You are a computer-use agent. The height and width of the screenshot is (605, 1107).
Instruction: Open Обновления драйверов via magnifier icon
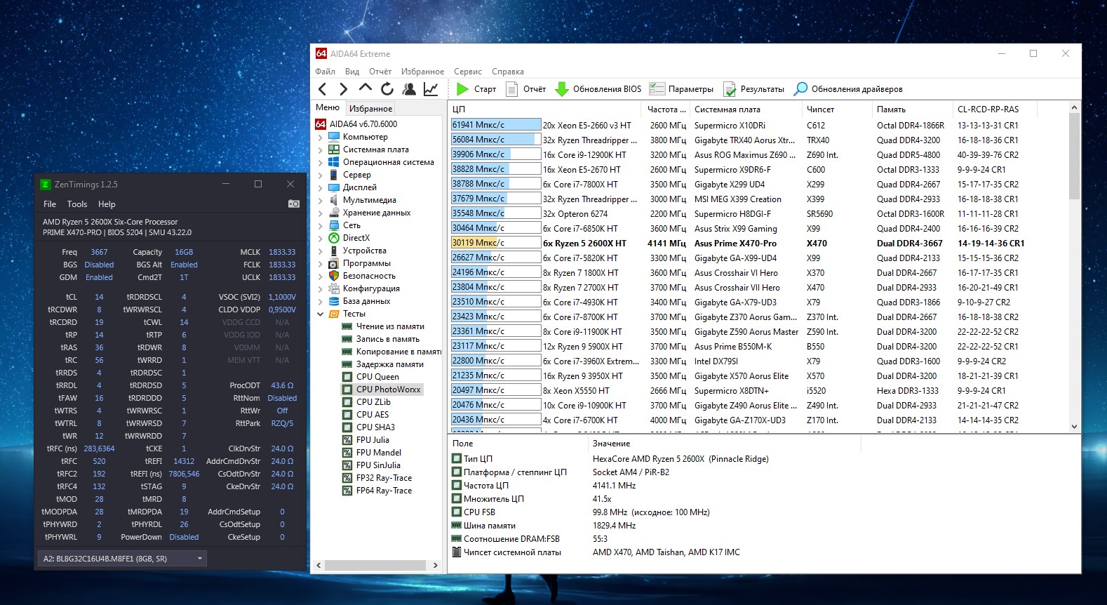(800, 89)
